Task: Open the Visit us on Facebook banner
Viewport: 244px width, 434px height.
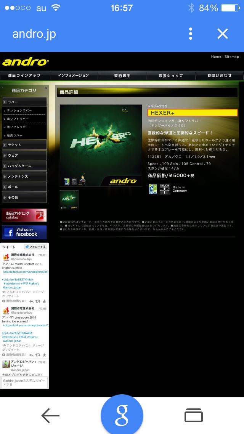Action: pos(24,232)
